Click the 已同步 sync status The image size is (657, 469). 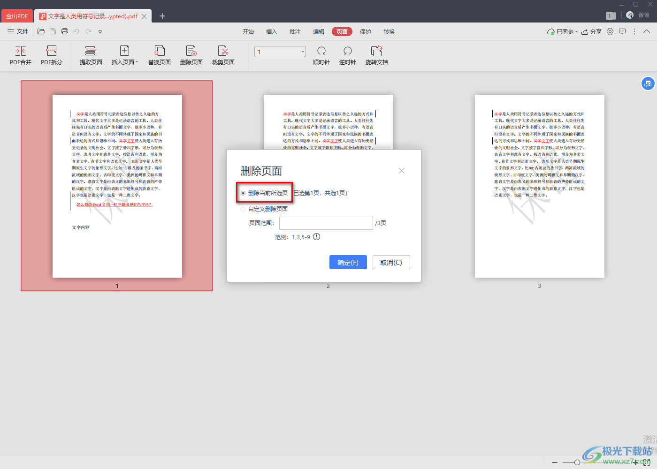(x=562, y=31)
